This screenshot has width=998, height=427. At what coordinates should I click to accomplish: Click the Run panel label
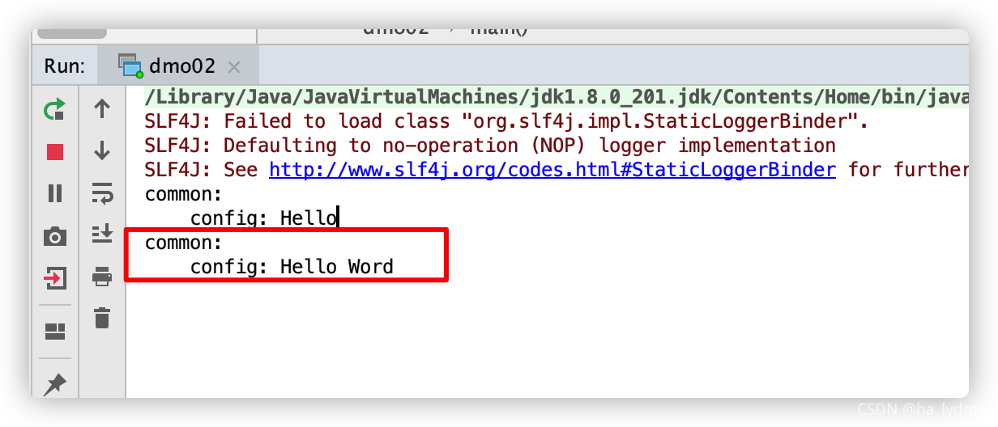[64, 66]
